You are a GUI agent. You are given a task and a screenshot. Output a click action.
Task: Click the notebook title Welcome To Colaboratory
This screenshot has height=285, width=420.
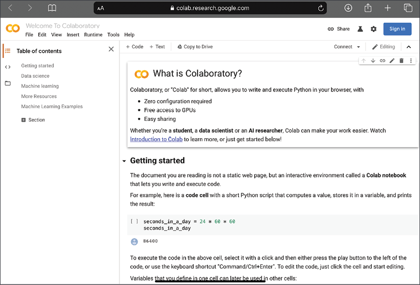coord(63,26)
